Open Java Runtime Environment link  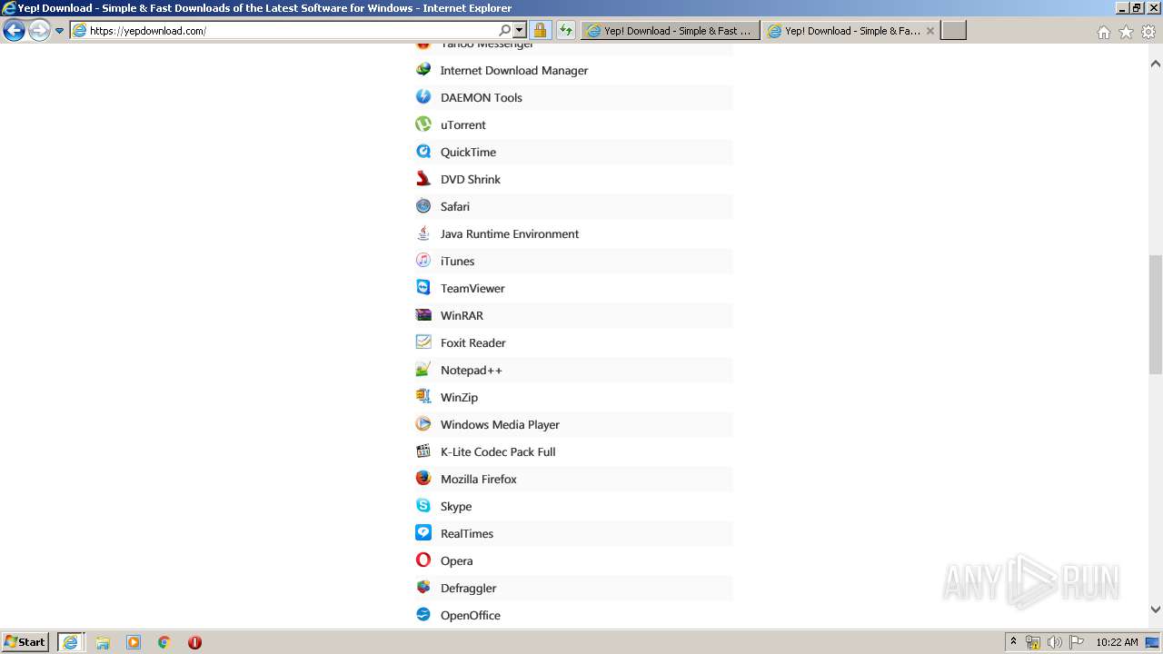point(510,233)
